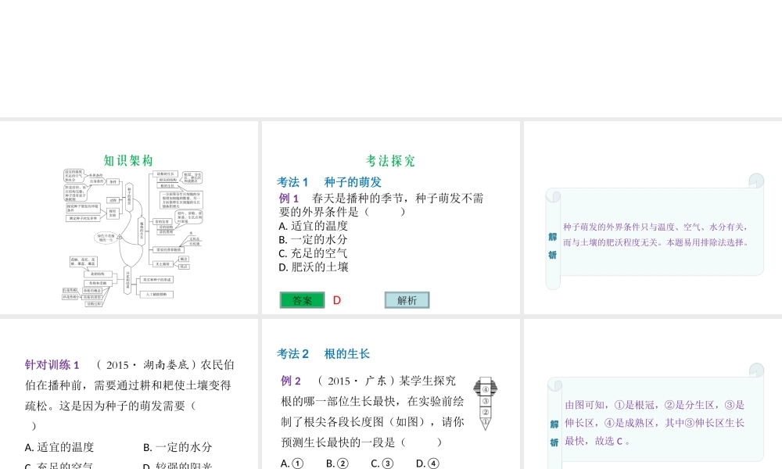Choose option A. 适宜的温度 under 例 1
Screen dimensions: 782x469
click(x=314, y=226)
